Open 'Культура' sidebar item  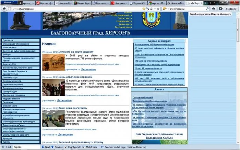tap(21, 138)
